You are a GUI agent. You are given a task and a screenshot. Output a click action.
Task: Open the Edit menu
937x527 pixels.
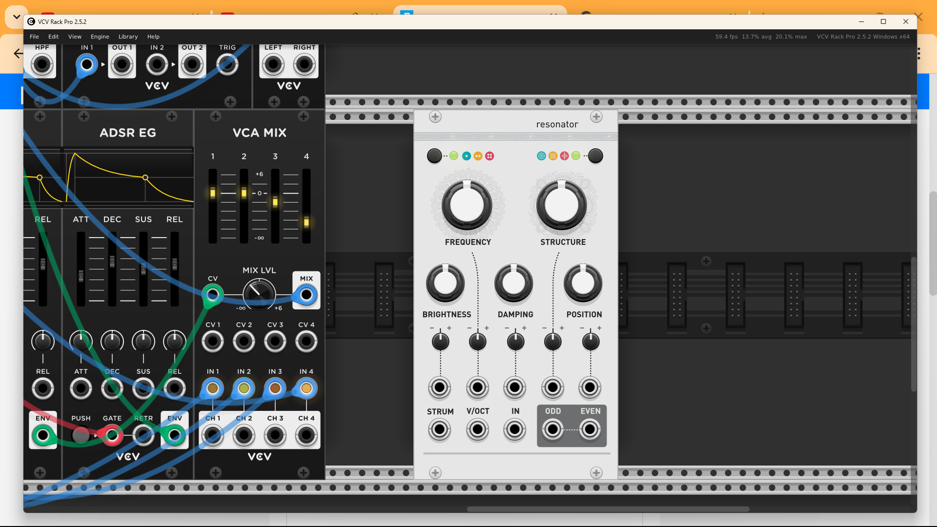click(53, 37)
